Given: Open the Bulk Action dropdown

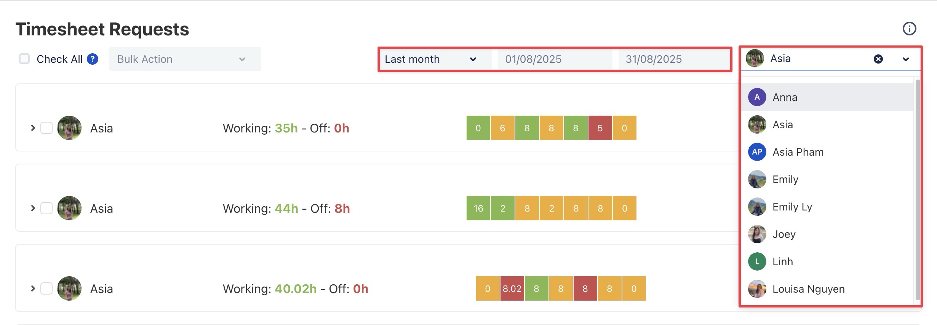Looking at the screenshot, I should (x=185, y=59).
